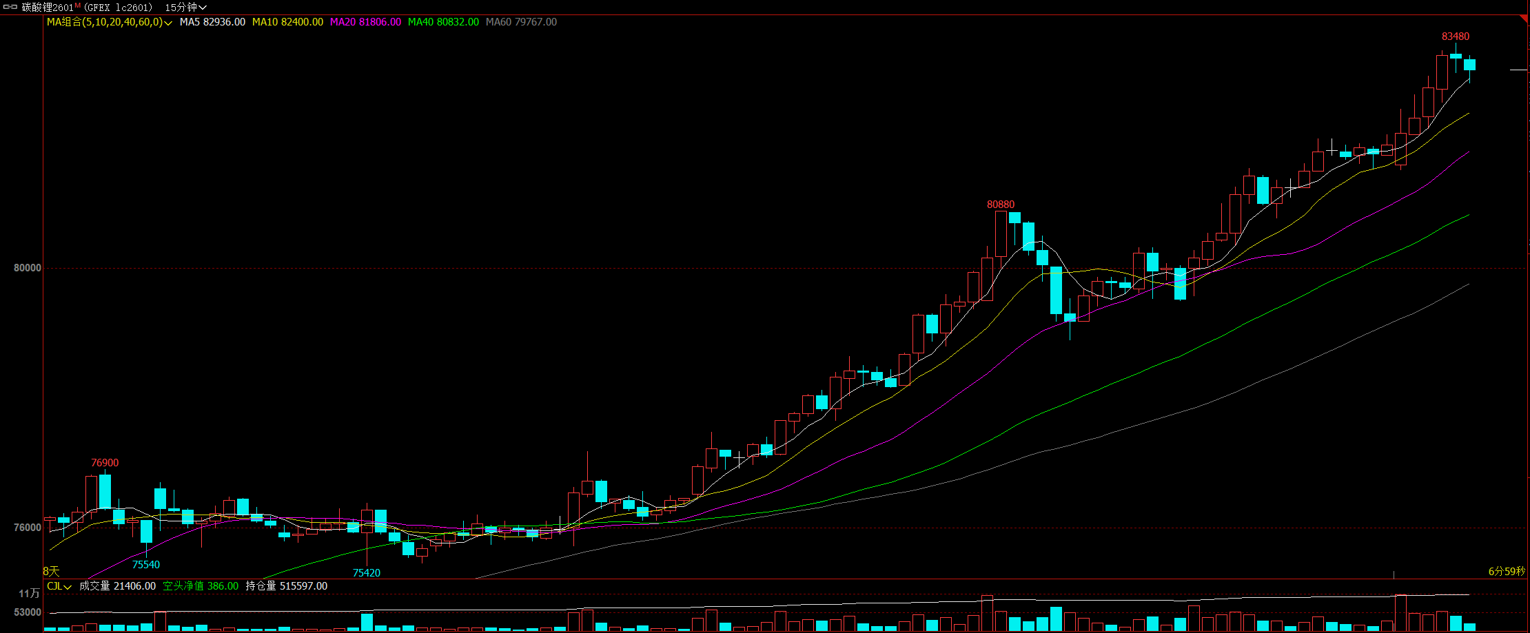Click the 83480 high price marker
1530x633 pixels.
[1456, 37]
